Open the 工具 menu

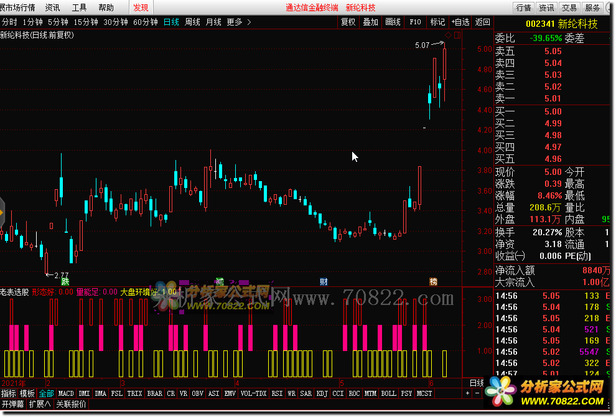point(79,7)
